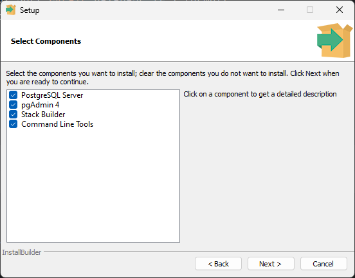Click the large installer box logo

[334, 41]
